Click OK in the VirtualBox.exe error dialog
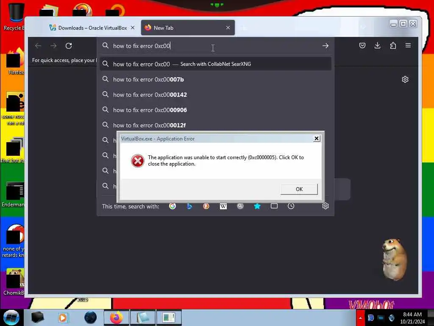Image resolution: width=434 pixels, height=326 pixels. tap(299, 189)
